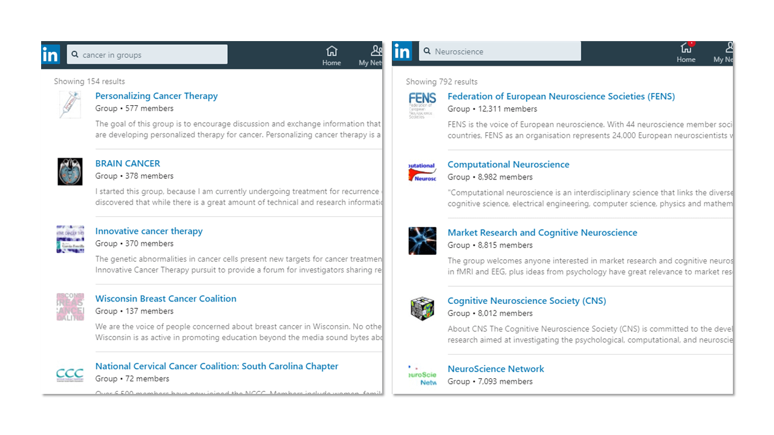774x435 pixels.
Task: Click the magnifier icon in cancer search box
Action: [75, 54]
